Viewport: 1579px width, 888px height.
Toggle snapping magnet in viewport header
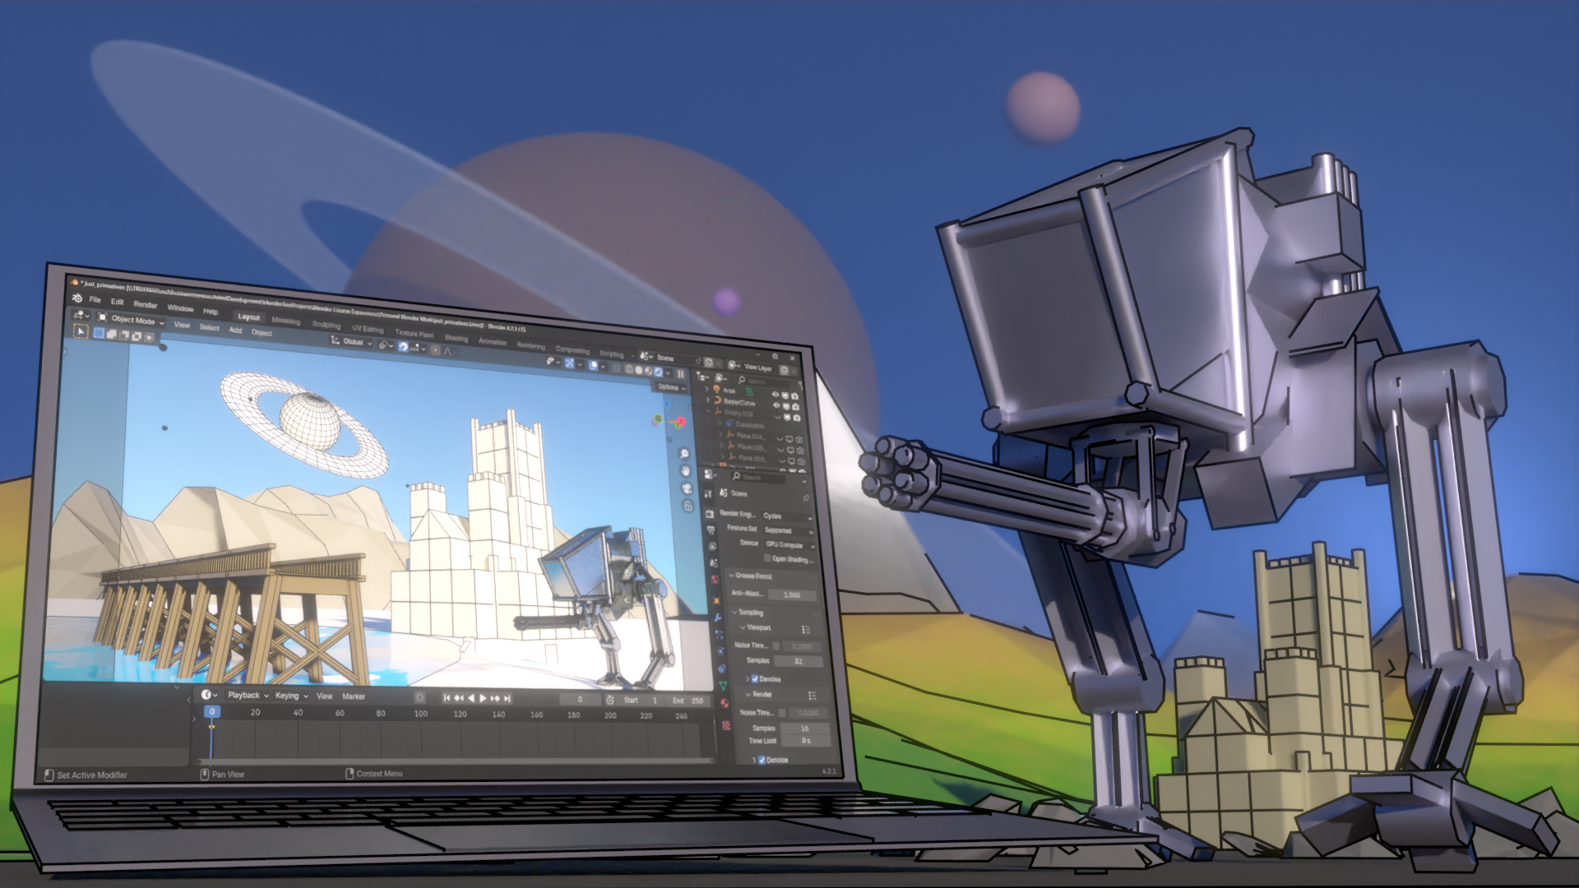pyautogui.click(x=403, y=346)
